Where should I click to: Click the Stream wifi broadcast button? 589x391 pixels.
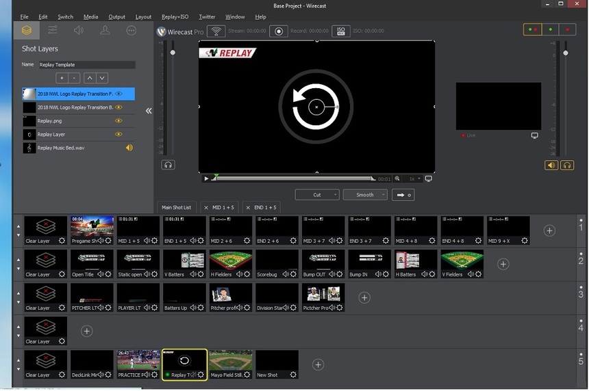[216, 31]
